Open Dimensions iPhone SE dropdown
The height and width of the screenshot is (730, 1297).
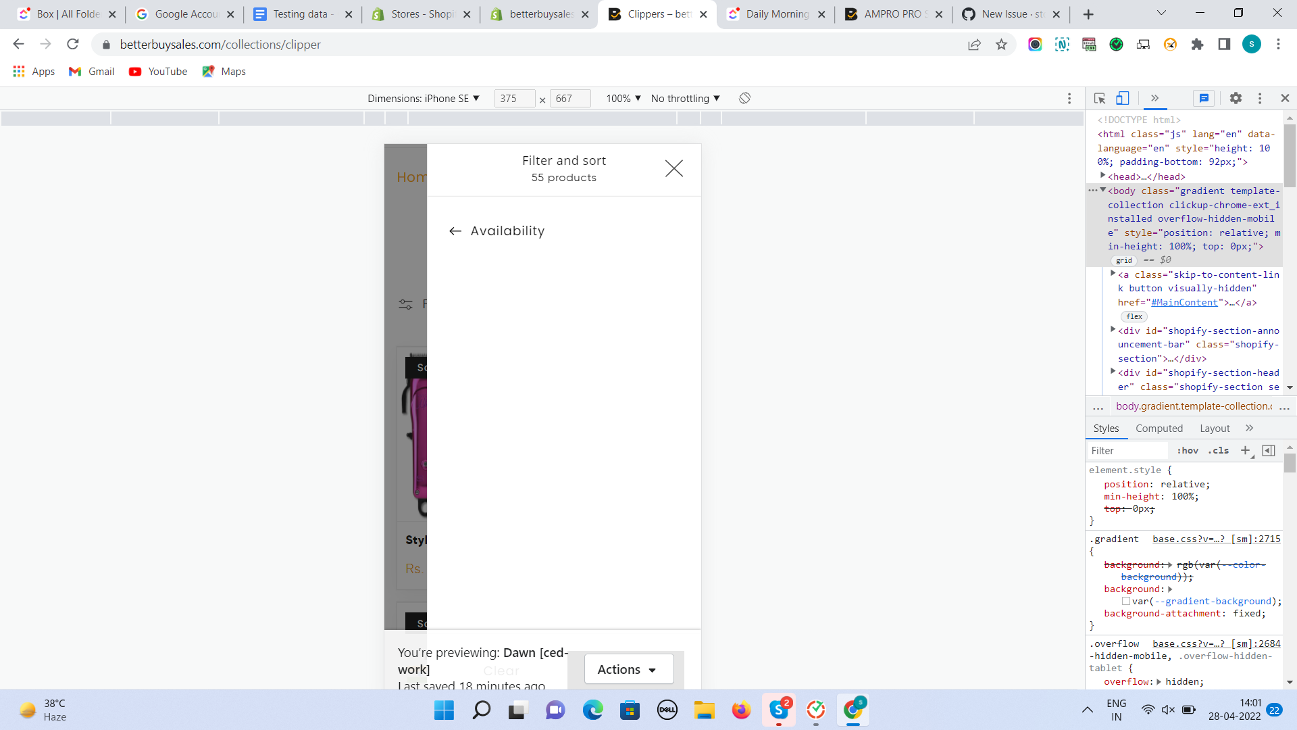[424, 98]
